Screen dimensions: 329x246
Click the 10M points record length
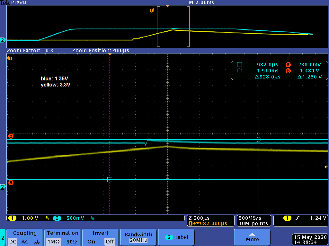(x=253, y=224)
